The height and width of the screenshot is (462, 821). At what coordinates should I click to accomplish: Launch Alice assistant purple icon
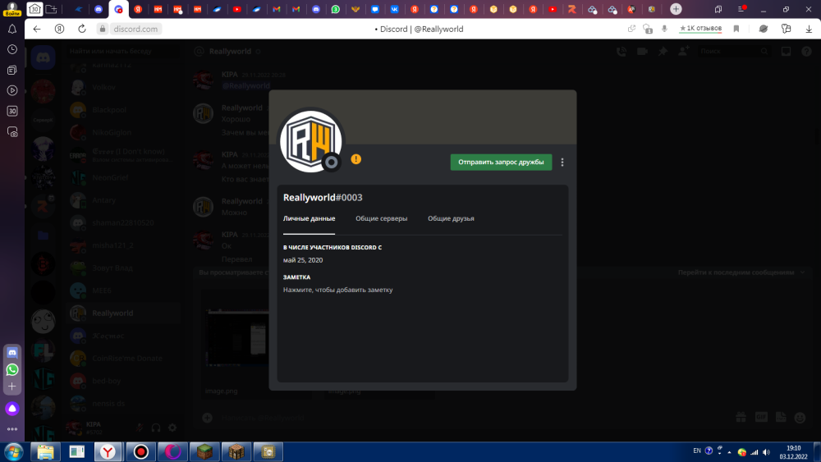coord(12,409)
